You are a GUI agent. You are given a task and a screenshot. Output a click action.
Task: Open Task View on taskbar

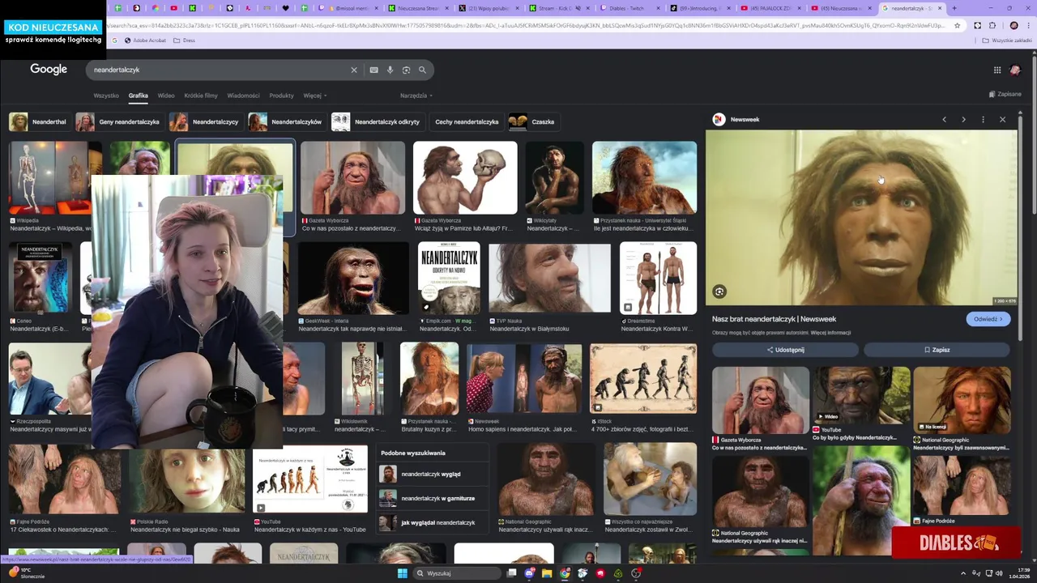click(511, 573)
